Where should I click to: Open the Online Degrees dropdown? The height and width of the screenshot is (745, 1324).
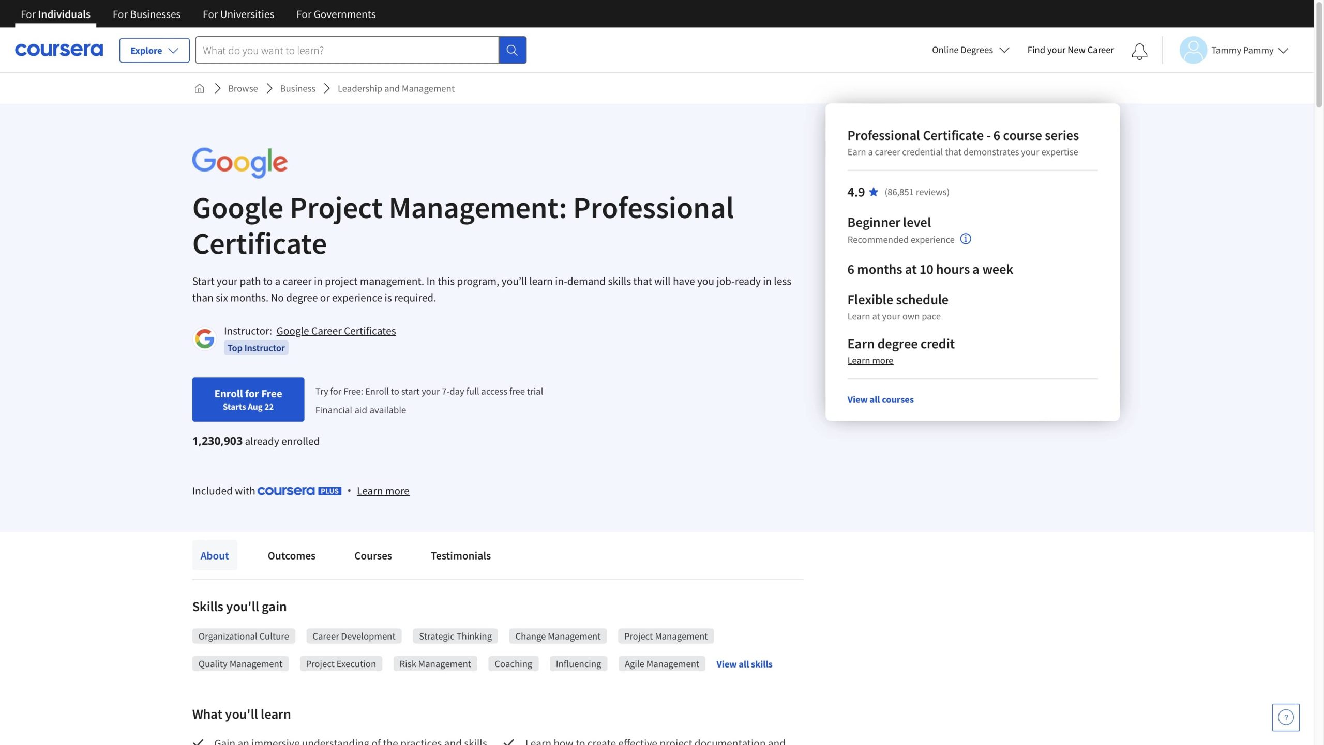coord(970,50)
